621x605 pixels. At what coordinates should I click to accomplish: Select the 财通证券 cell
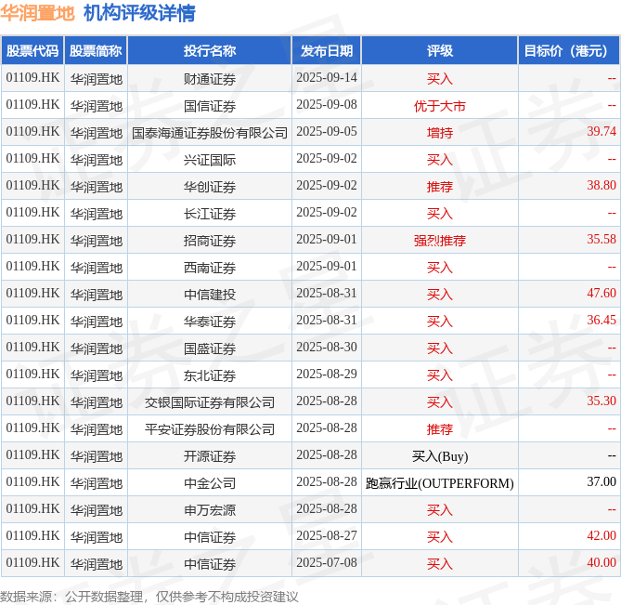210,79
